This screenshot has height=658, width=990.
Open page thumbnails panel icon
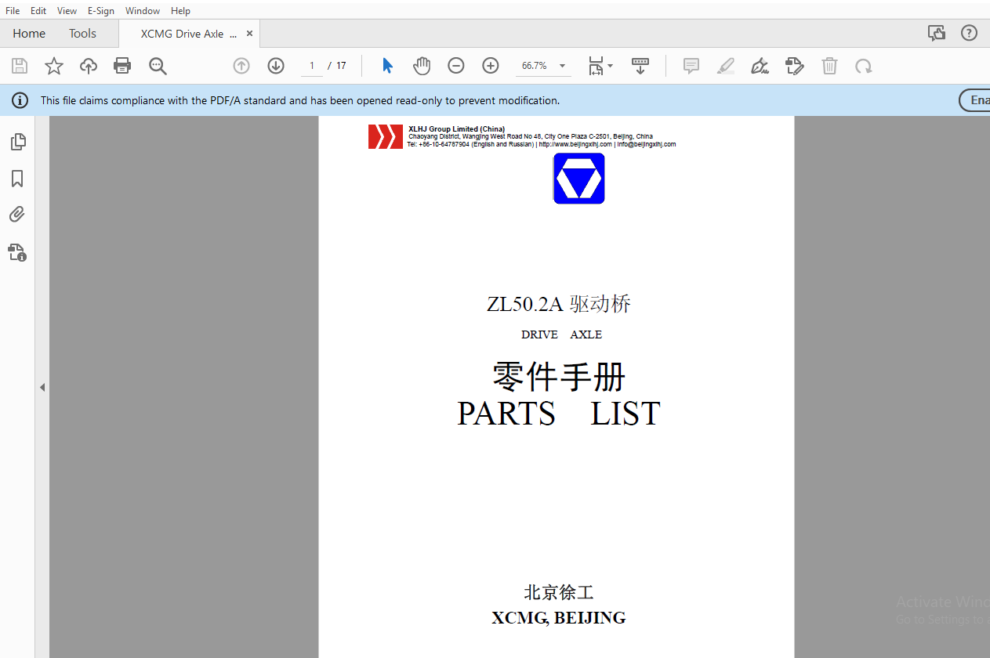point(17,142)
